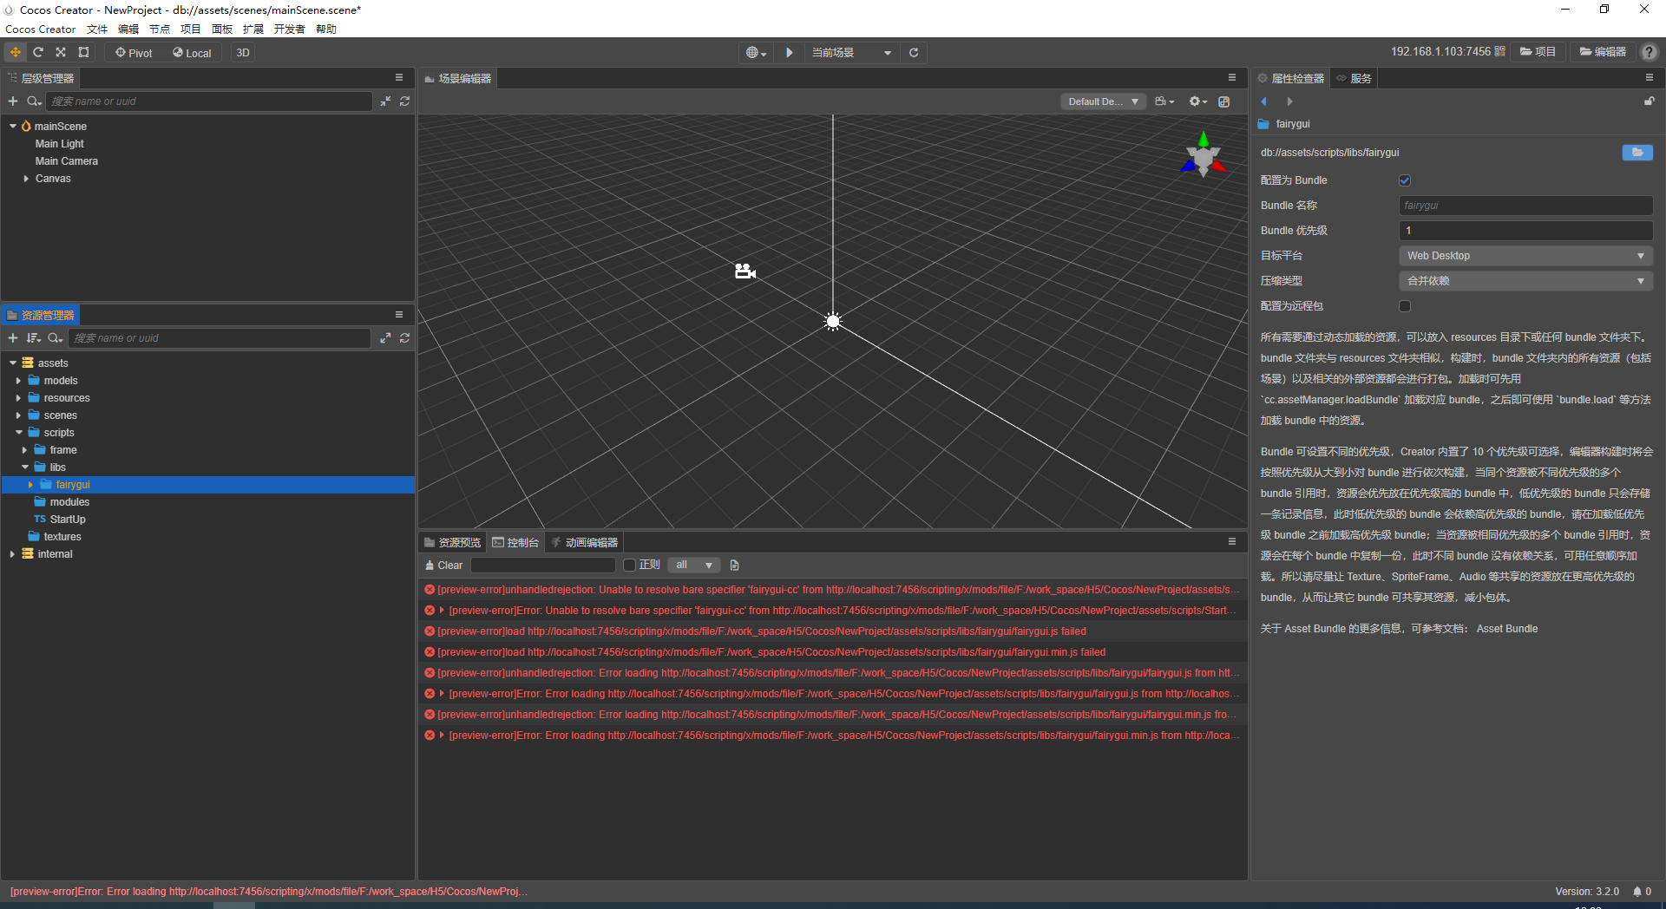Enable the 配置为远程包 checkbox
Image resolution: width=1666 pixels, height=909 pixels.
1405,306
